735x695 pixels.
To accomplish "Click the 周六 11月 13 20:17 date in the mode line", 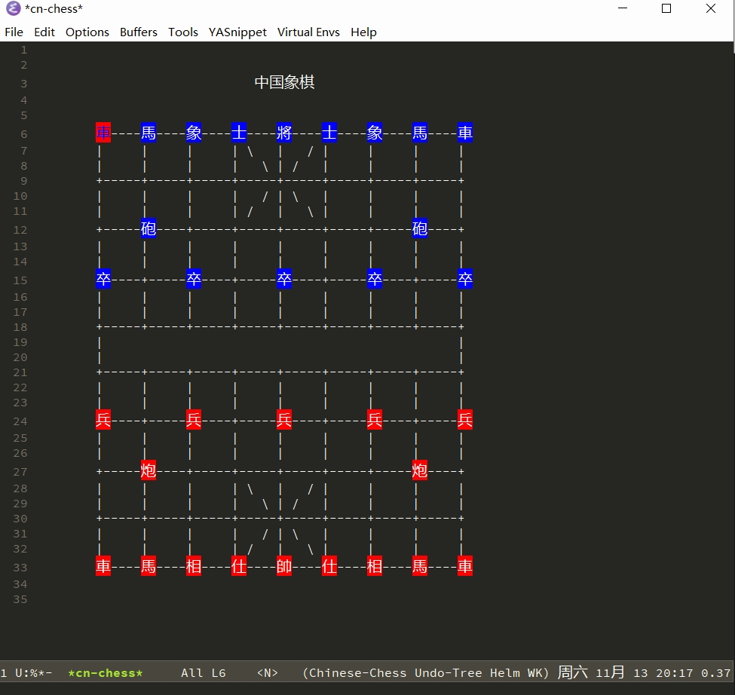I will click(625, 673).
